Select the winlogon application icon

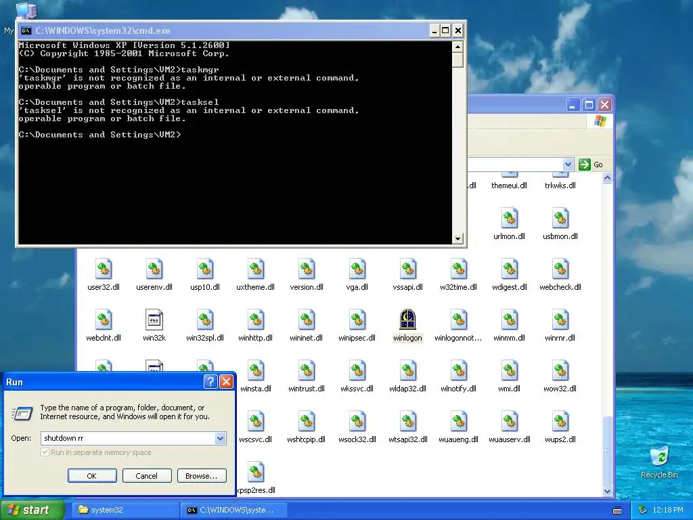(x=408, y=320)
